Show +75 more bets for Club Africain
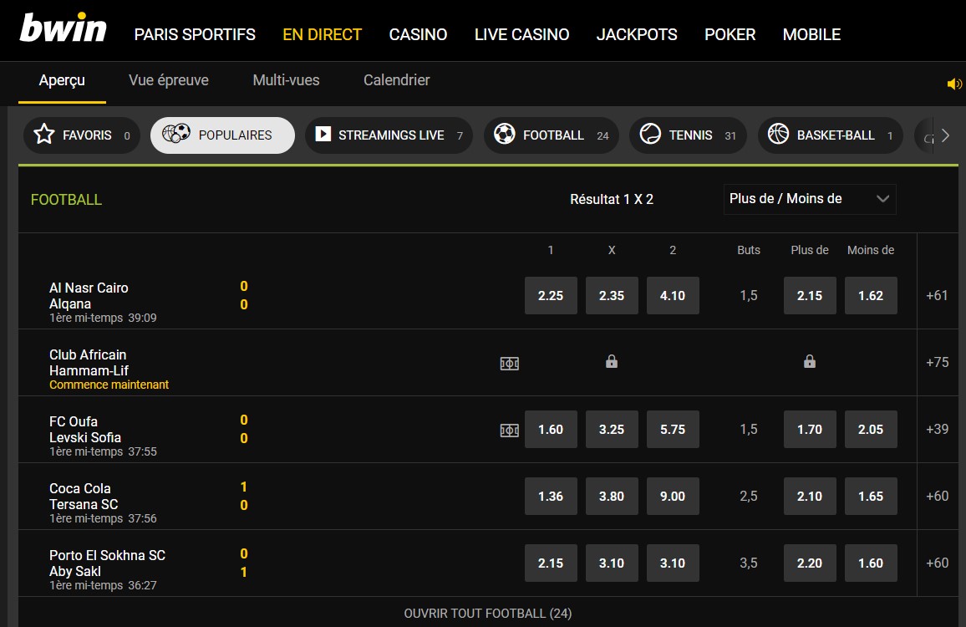The height and width of the screenshot is (627, 966). (937, 362)
